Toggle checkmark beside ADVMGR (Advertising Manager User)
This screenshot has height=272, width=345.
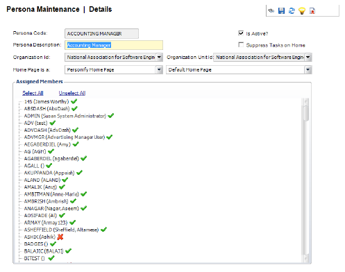click(x=110, y=137)
